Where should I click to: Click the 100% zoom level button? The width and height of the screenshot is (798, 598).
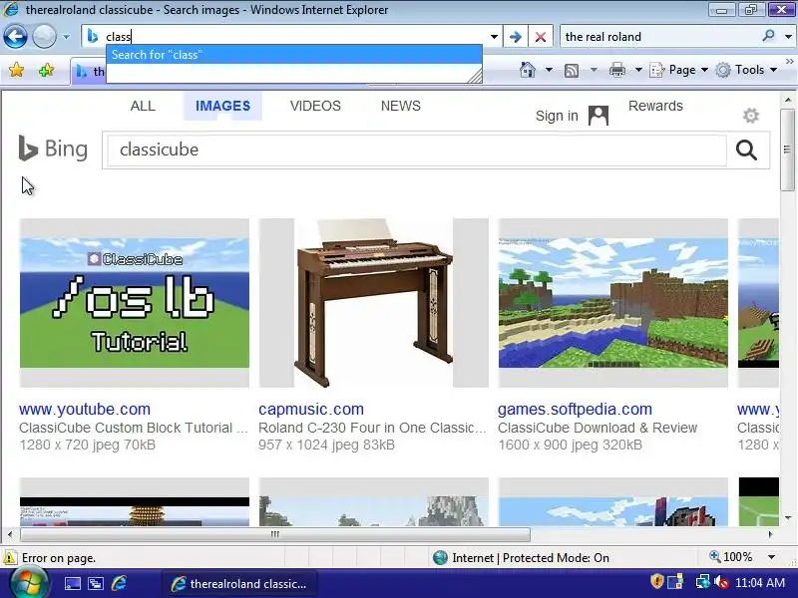[731, 557]
